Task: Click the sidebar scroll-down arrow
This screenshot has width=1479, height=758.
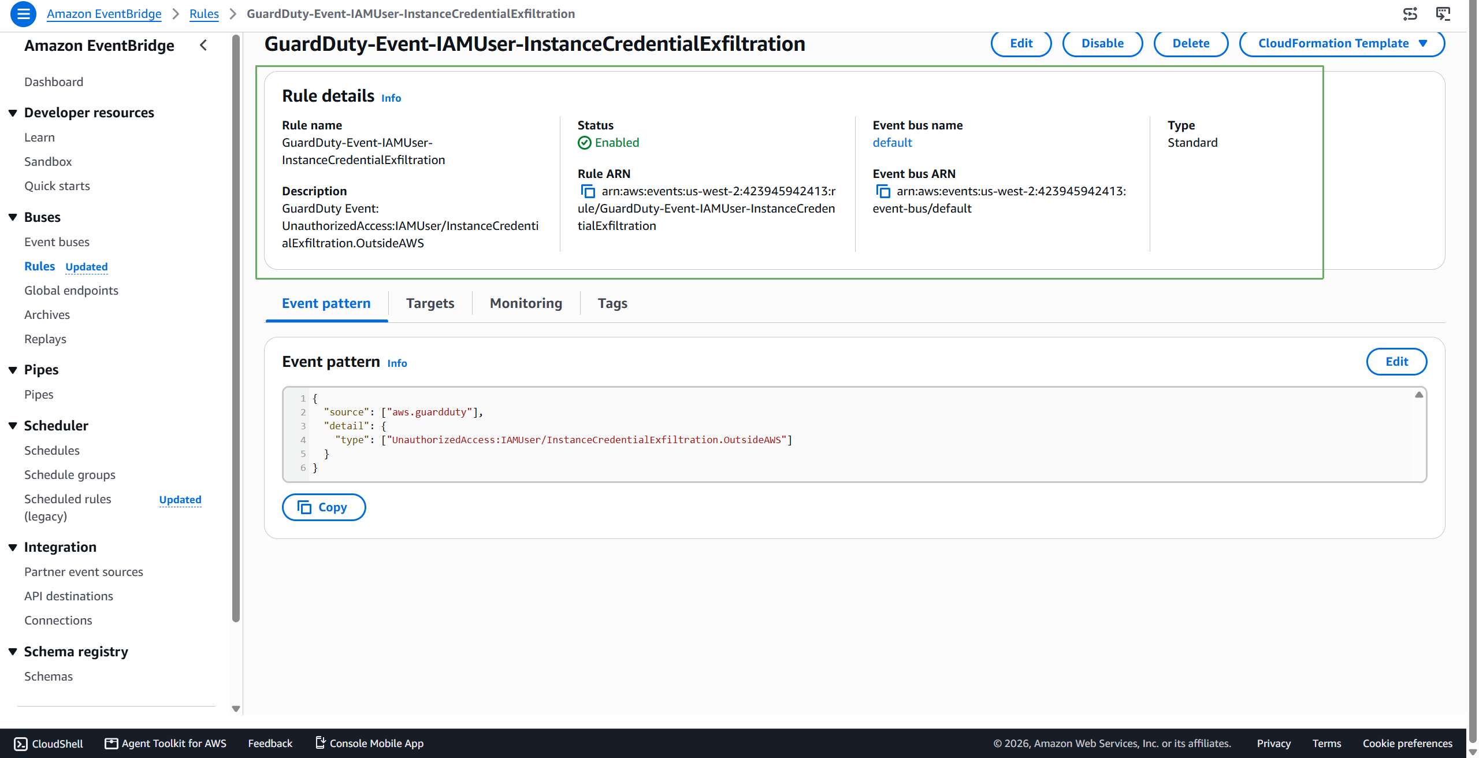Action: point(236,709)
